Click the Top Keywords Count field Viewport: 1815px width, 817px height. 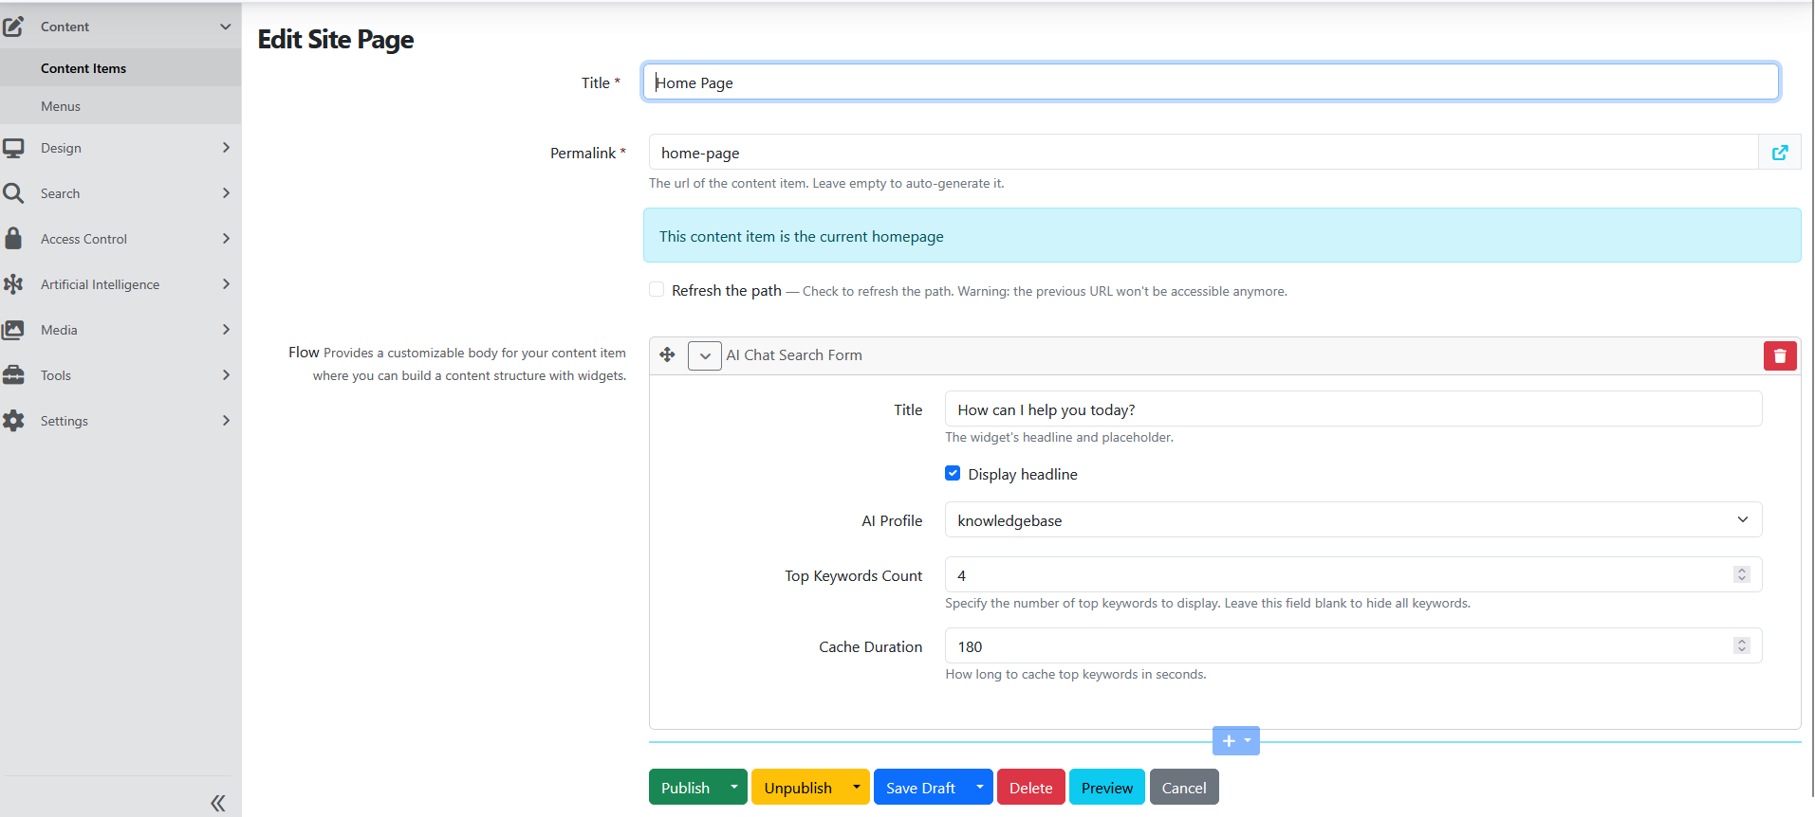pyautogui.click(x=1353, y=574)
